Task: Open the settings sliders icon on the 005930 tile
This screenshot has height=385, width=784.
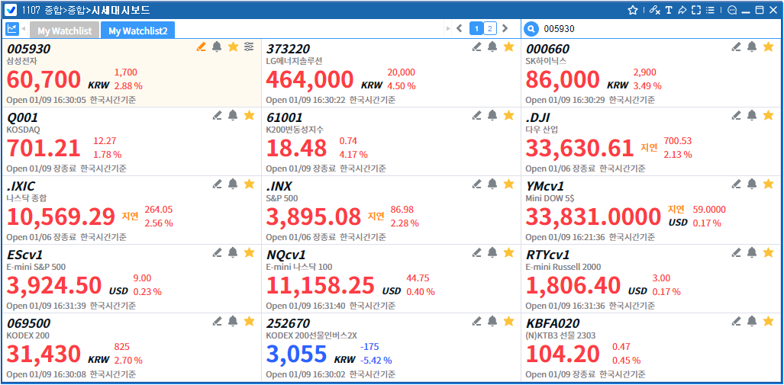Action: (x=249, y=47)
